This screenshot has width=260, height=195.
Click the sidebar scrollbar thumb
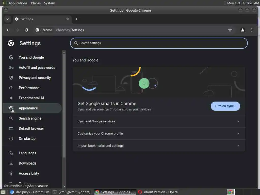coord(64,106)
